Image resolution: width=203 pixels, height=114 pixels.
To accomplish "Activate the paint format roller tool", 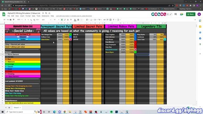I will pyautogui.click(x=13, y=20).
